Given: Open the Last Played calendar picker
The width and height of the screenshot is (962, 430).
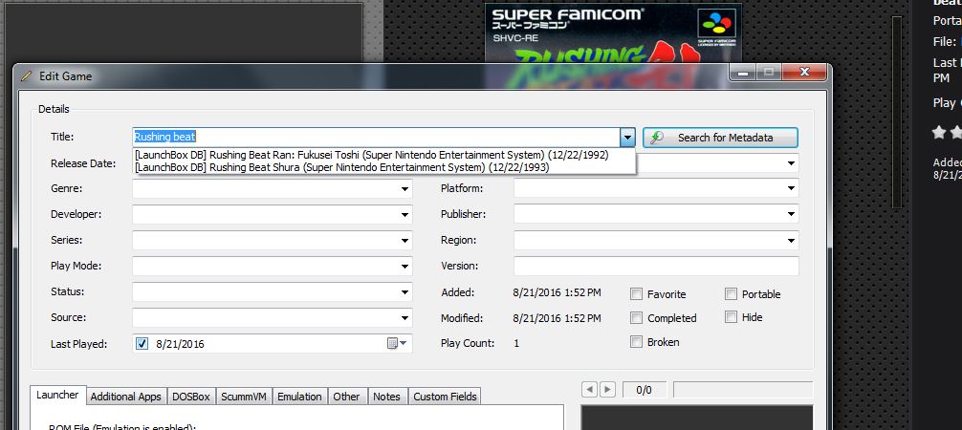Looking at the screenshot, I should (x=397, y=343).
